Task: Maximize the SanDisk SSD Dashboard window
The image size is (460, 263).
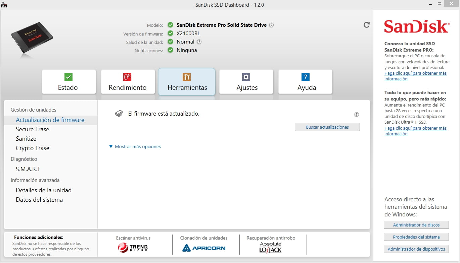Action: point(439,4)
